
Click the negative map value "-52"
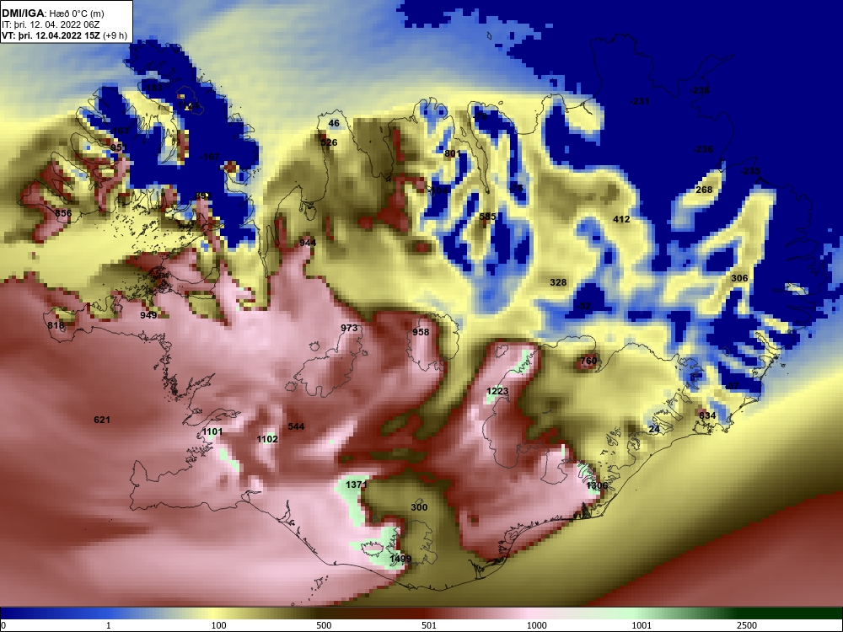tap(583, 307)
